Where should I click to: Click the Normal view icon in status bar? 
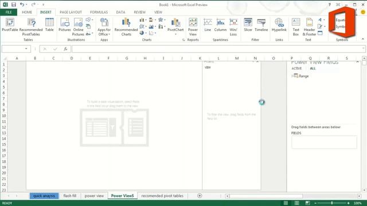point(286,203)
